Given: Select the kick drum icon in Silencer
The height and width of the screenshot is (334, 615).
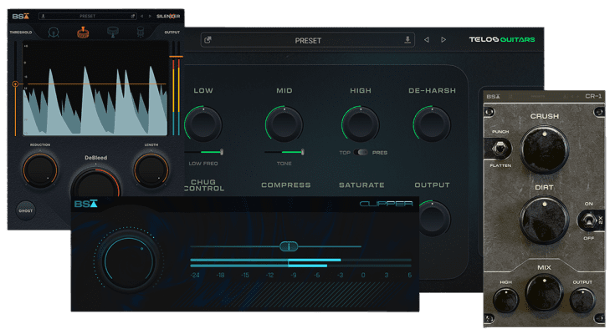Looking at the screenshot, I should point(54,33).
